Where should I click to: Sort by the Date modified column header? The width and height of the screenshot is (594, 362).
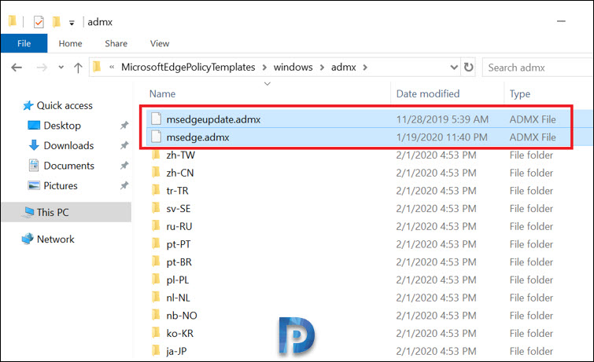click(428, 93)
